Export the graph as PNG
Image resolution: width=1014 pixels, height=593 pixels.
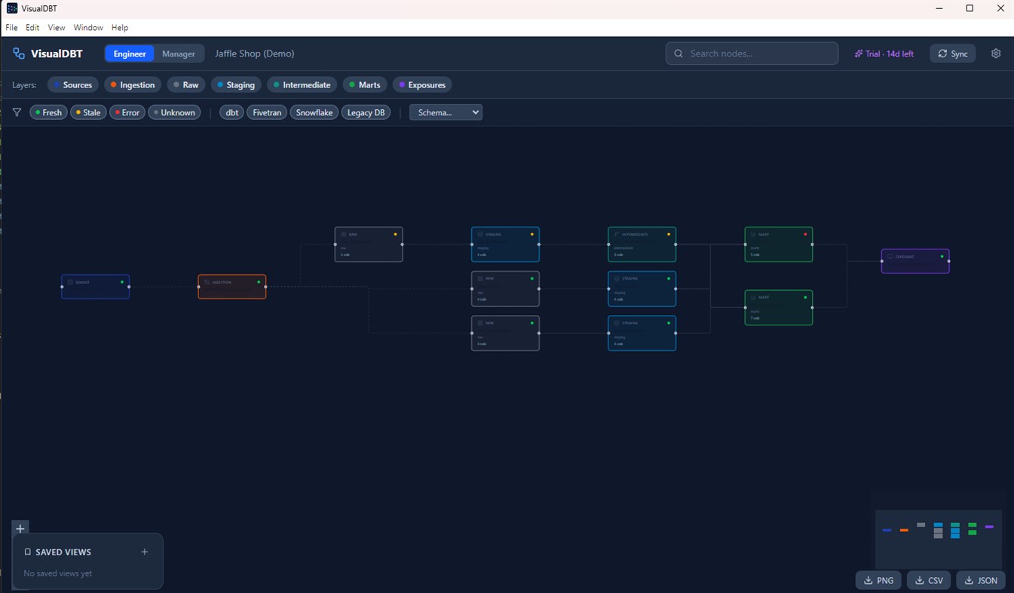[878, 580]
